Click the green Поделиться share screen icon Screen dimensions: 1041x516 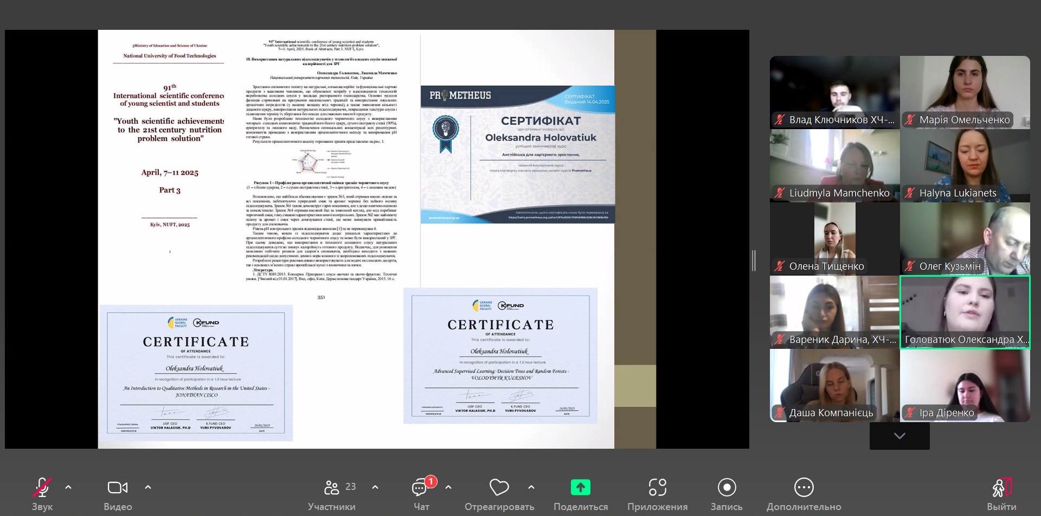(580, 488)
